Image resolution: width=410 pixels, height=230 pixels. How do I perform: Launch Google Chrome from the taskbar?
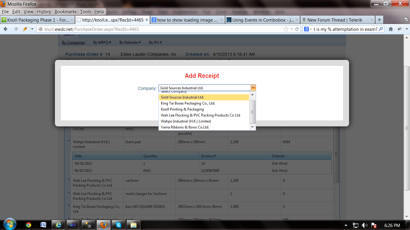point(29,225)
